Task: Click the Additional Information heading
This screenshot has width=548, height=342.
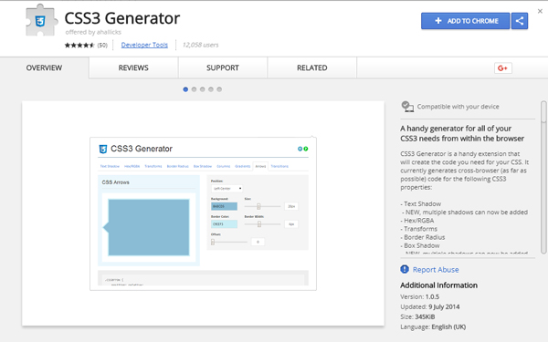Action: [x=438, y=285]
